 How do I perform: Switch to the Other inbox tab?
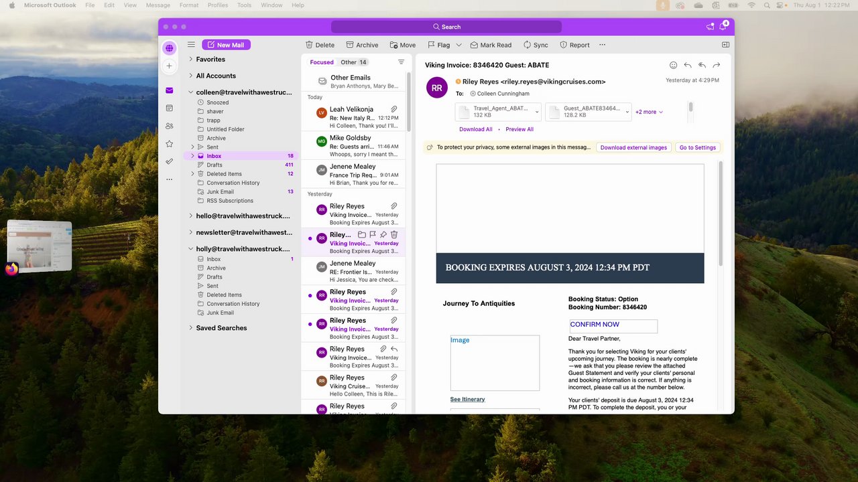pos(353,62)
